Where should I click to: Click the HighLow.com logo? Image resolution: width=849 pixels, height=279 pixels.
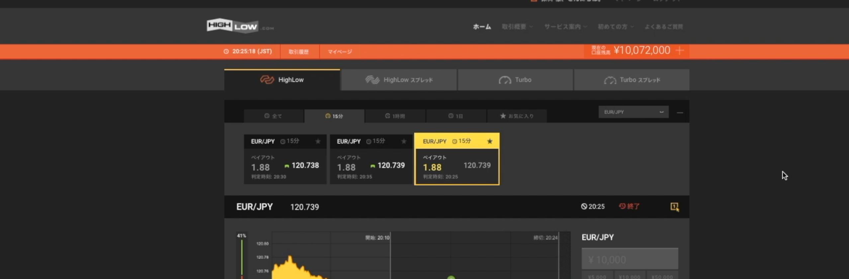[x=240, y=26]
